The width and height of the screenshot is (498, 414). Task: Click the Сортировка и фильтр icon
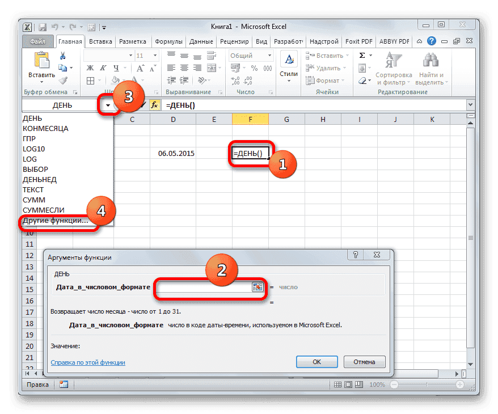coord(393,61)
